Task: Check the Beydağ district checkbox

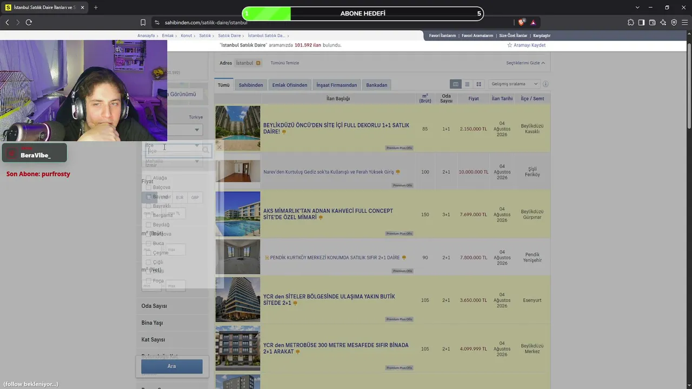Action: coord(149,224)
